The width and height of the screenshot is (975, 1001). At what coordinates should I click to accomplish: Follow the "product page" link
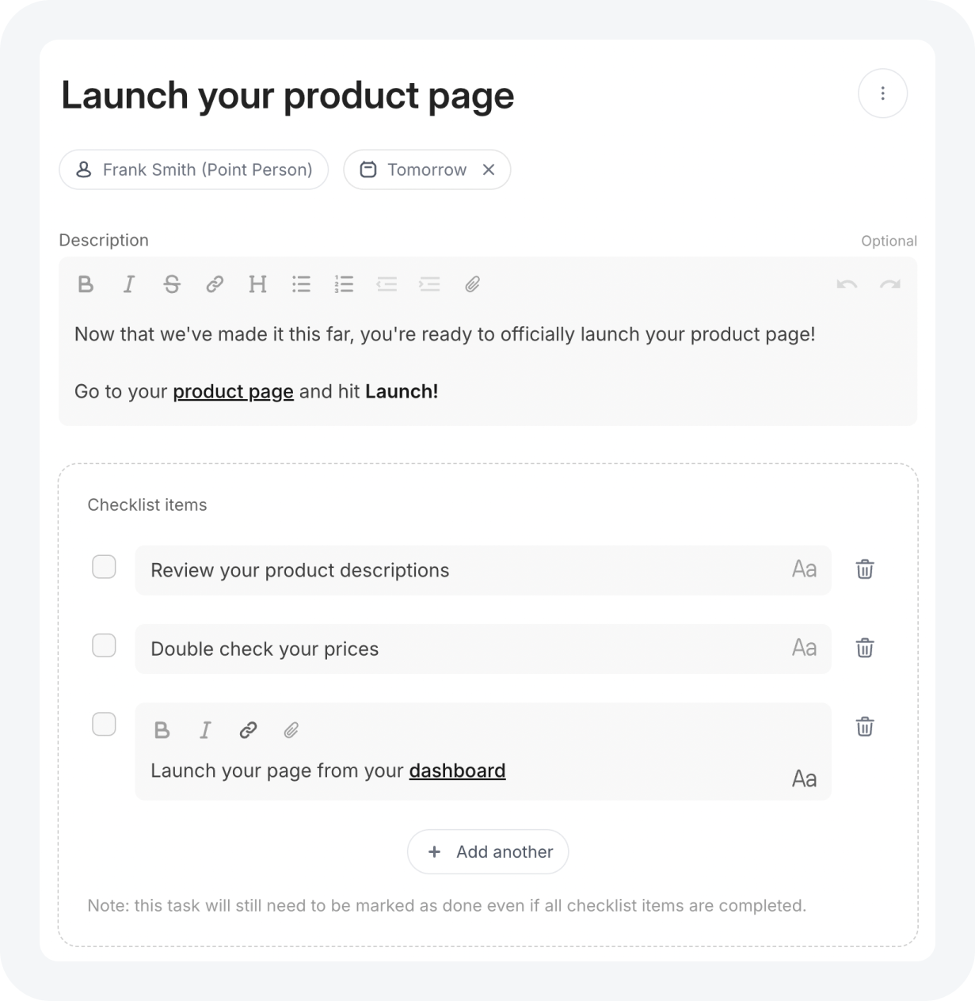coord(233,391)
